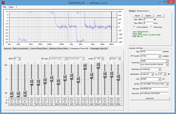Image resolution: width=176 pixels, height=114 pixels.
Task: Open the windowing dropdown
Action: [160, 69]
